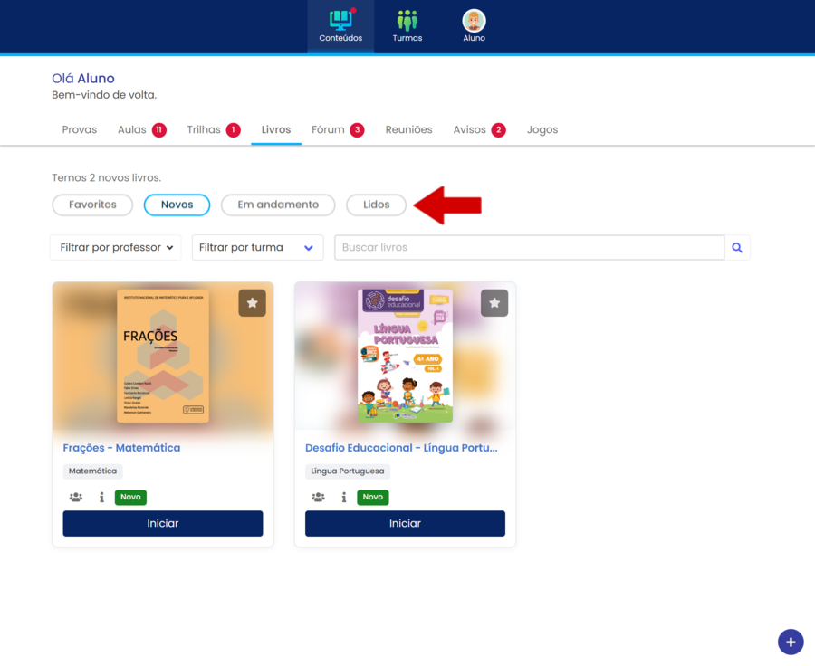Click the group icon on Desafio Educacional card

pyautogui.click(x=318, y=497)
